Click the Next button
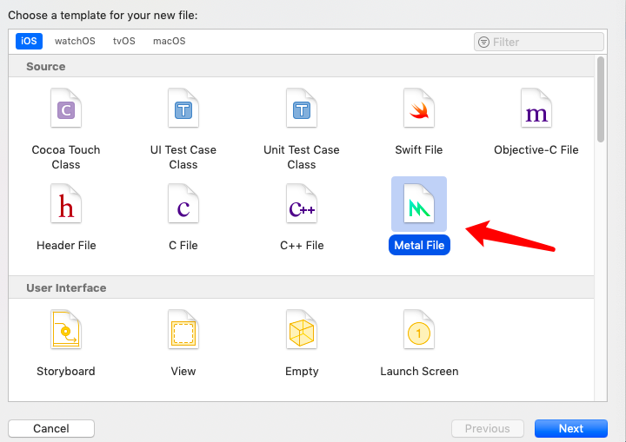 click(x=570, y=428)
